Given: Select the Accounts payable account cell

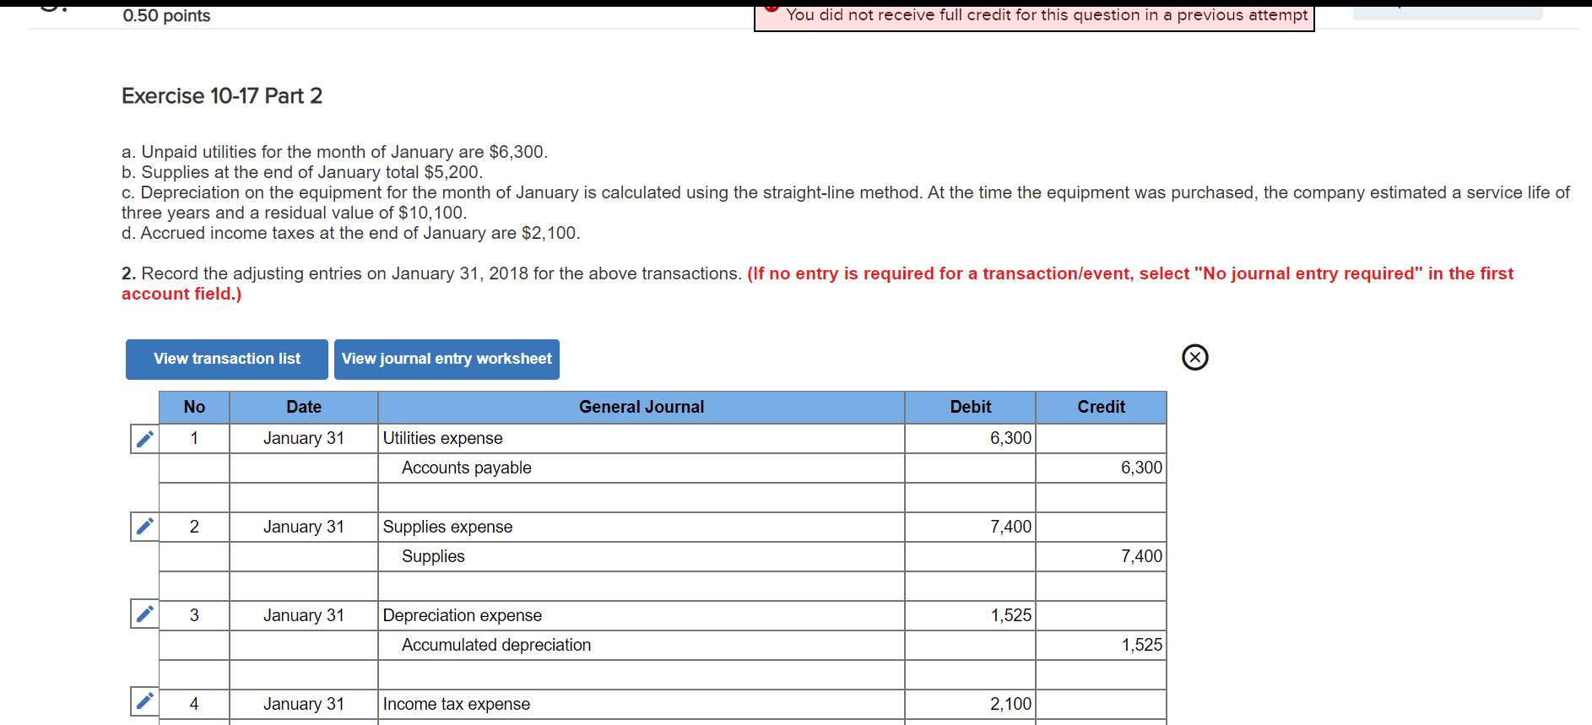Looking at the screenshot, I should click(x=642, y=468).
